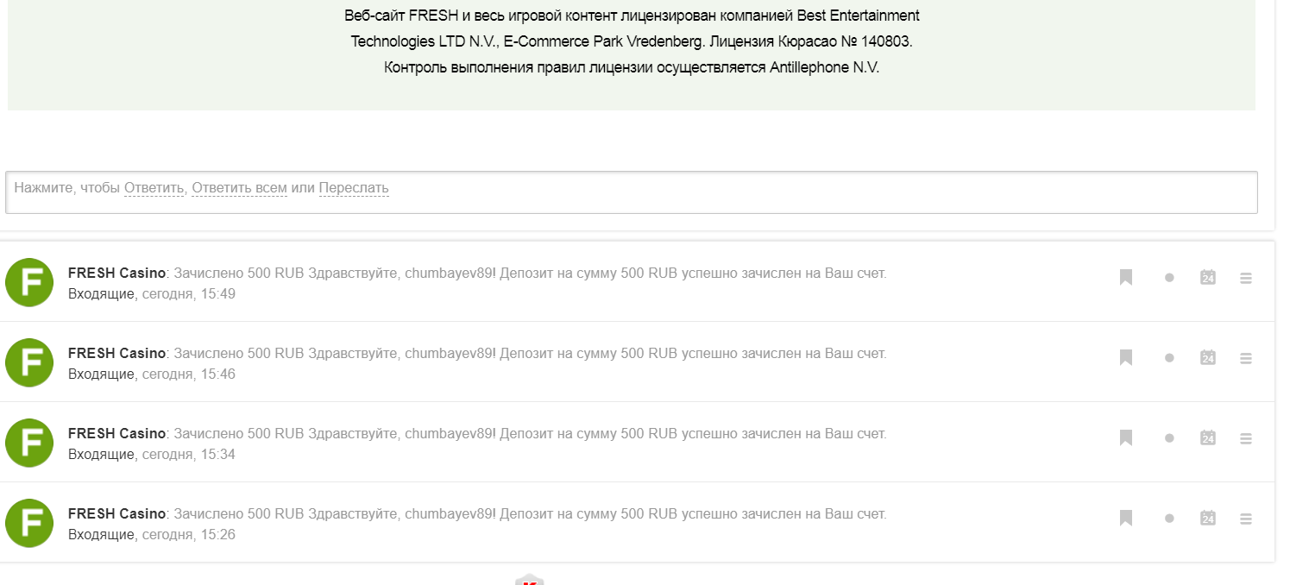The width and height of the screenshot is (1290, 585).
Task: Open the 15:26 FRESH Casino message
Action: click(x=530, y=513)
